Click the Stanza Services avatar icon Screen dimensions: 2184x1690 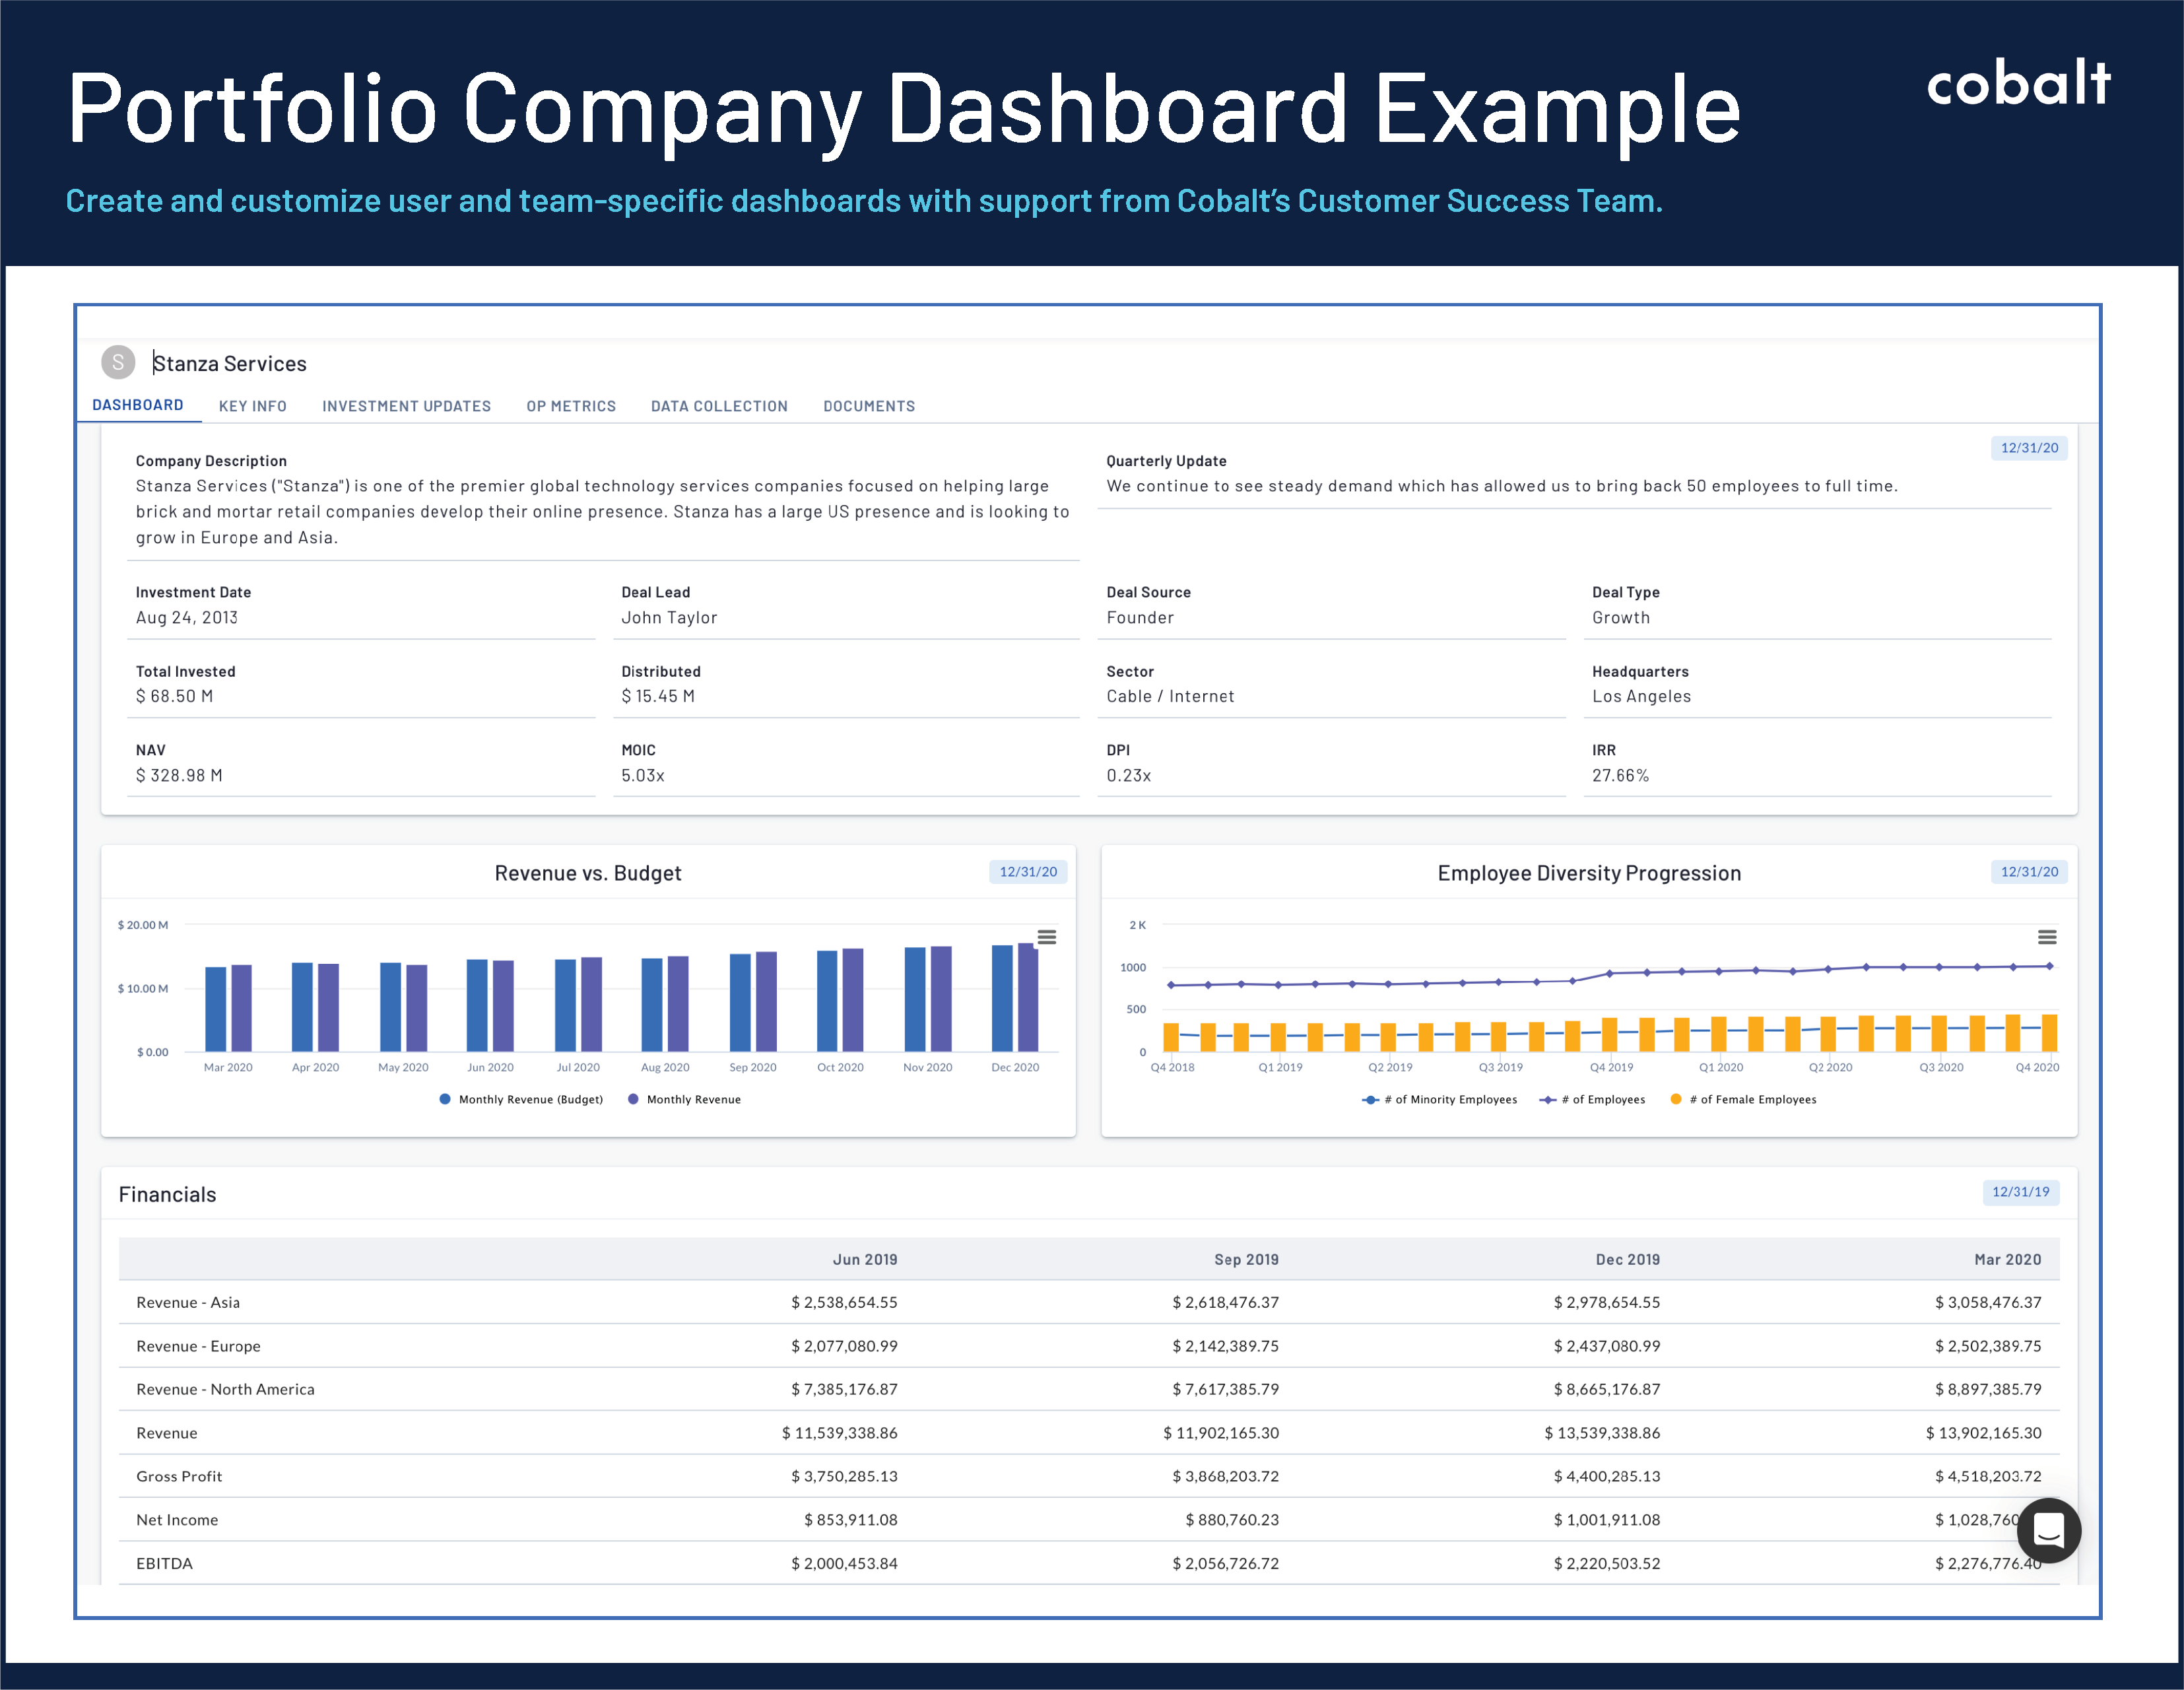pyautogui.click(x=118, y=362)
